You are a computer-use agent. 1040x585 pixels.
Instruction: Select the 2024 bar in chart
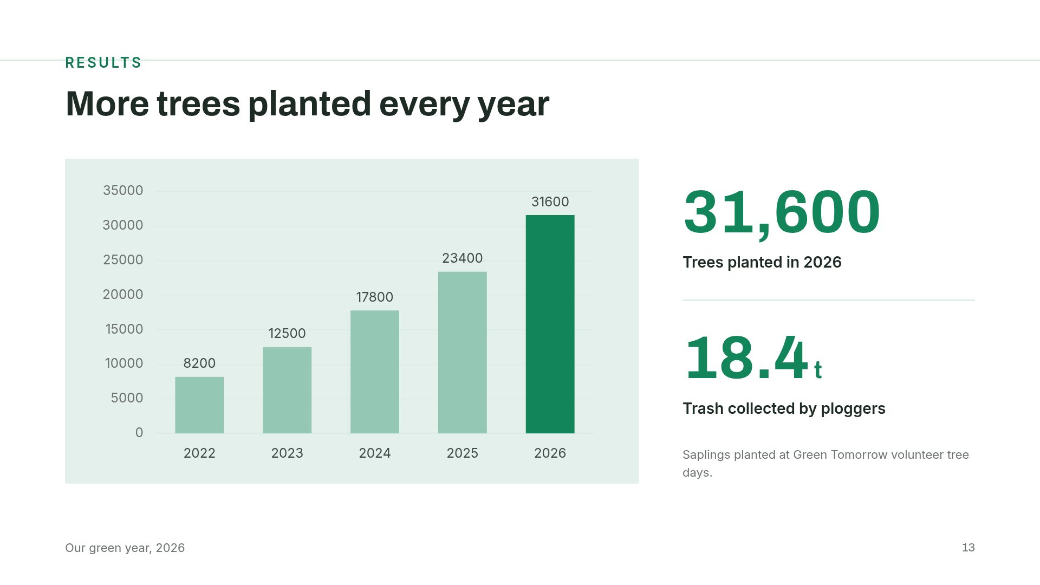point(374,372)
